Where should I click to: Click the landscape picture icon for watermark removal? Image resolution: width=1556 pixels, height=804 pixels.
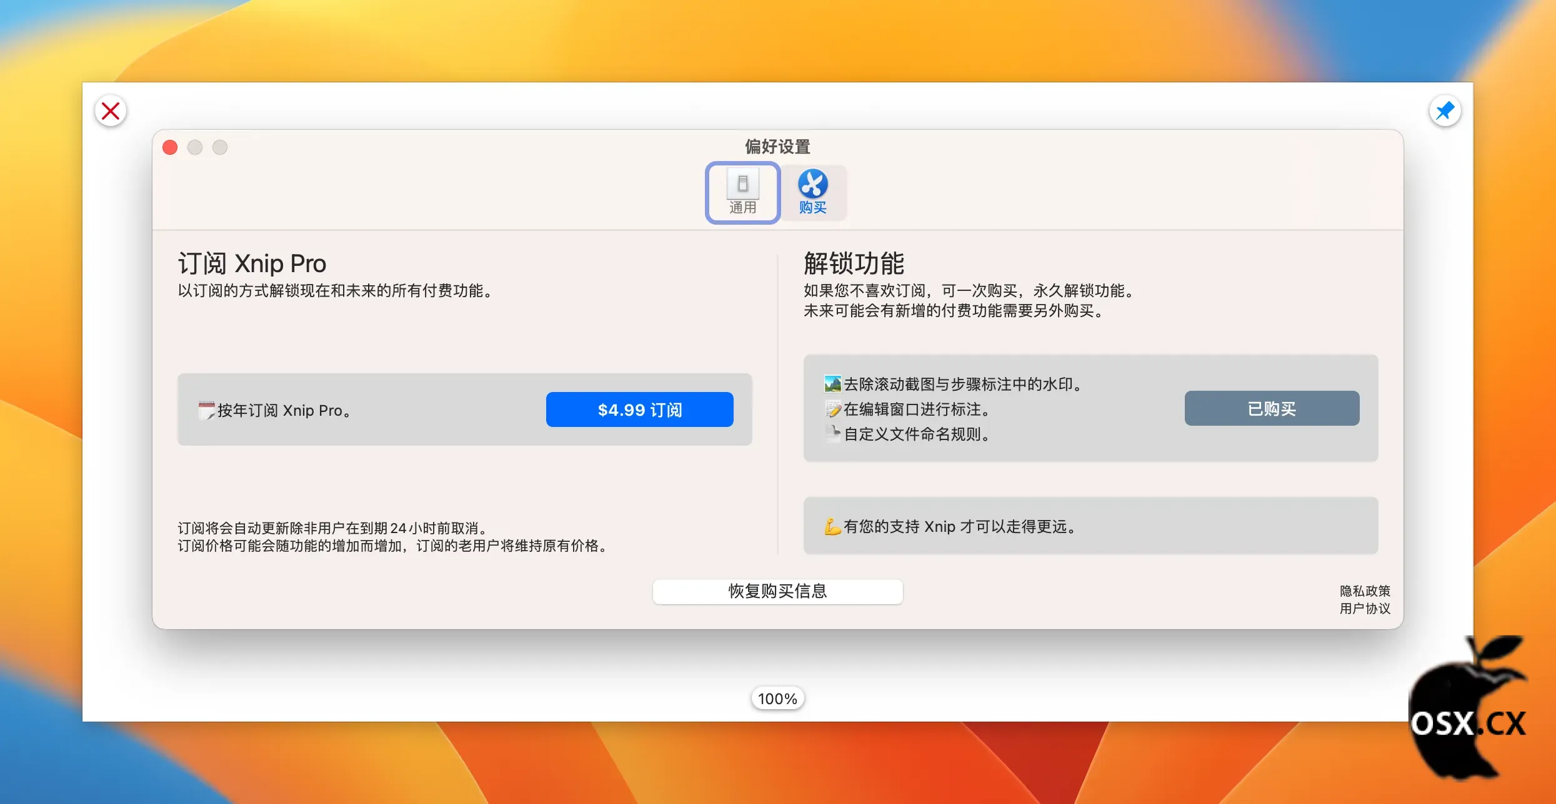(x=832, y=383)
